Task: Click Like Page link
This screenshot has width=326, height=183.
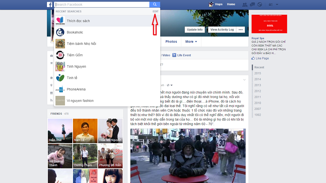Action: 262,58
